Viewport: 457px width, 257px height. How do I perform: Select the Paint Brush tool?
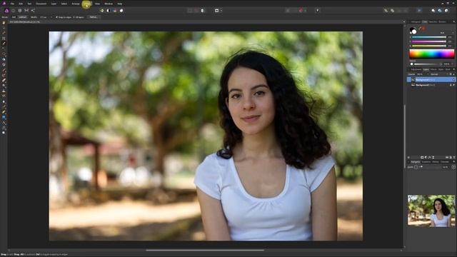[x=4, y=70]
